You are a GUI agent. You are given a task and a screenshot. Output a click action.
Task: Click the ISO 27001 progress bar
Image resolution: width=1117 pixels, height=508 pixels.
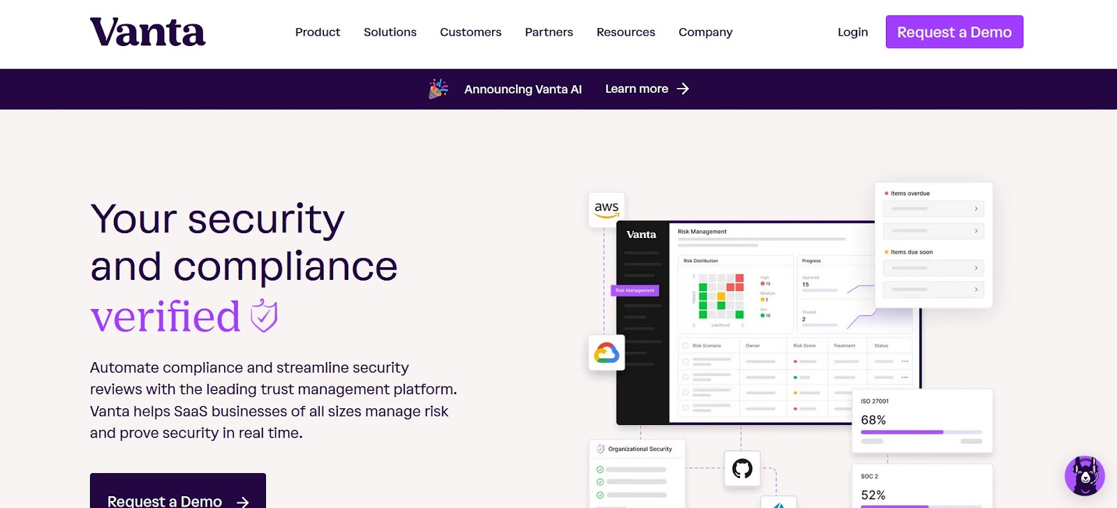[x=922, y=432]
